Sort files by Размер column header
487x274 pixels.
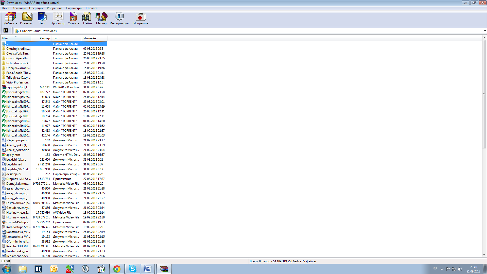41,38
